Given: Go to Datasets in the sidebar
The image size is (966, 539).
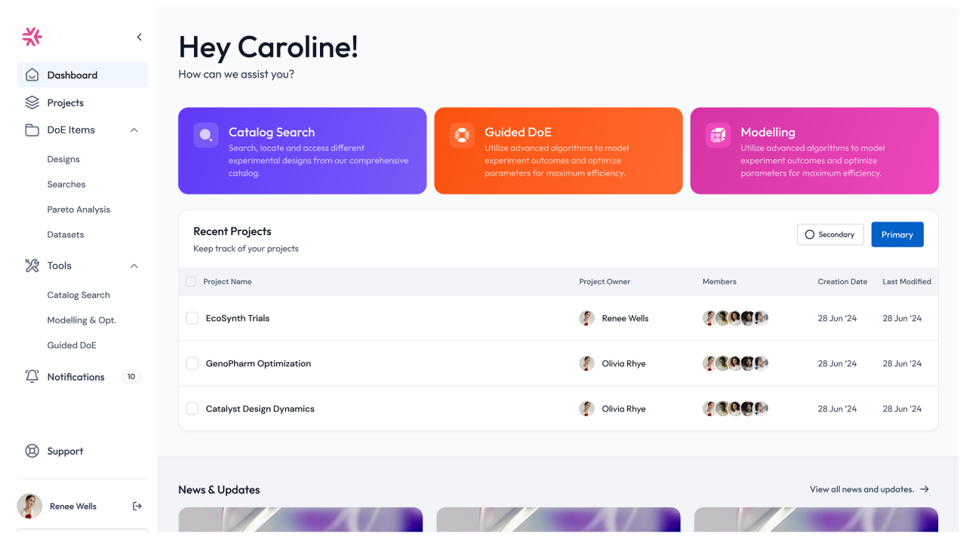Looking at the screenshot, I should 66,234.
